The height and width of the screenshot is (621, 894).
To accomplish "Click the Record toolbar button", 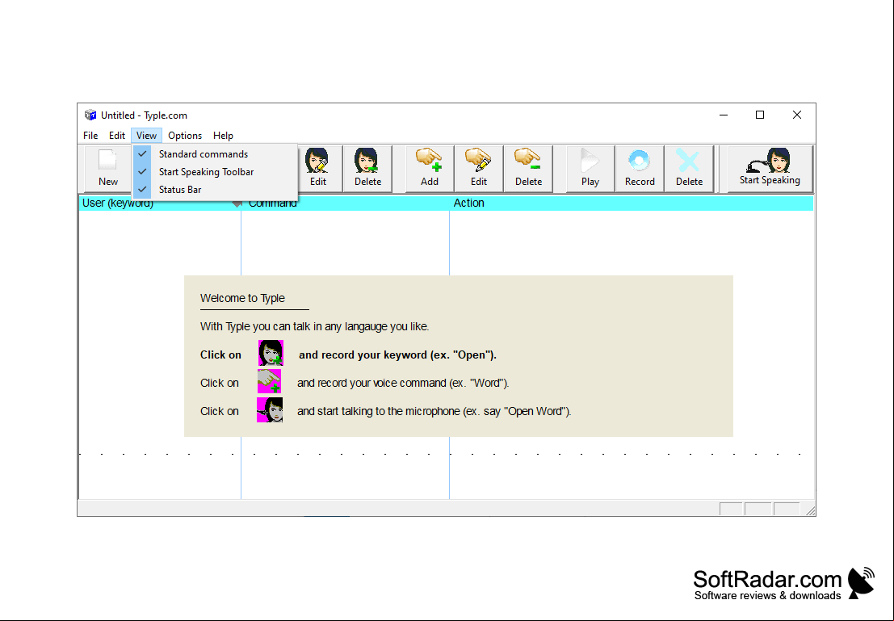I will (x=640, y=168).
